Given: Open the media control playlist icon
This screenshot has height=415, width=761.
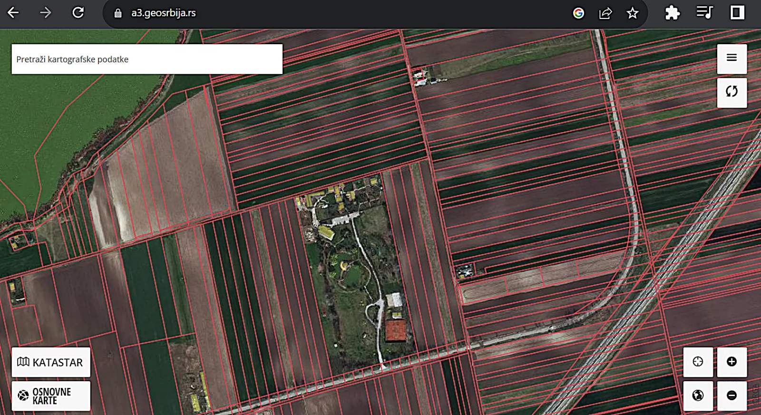Looking at the screenshot, I should coord(704,13).
